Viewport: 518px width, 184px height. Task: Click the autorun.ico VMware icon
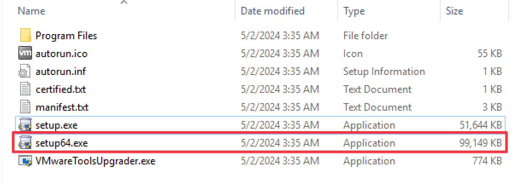point(25,53)
